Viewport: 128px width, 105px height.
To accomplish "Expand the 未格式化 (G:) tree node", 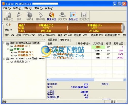I will point(8,62).
